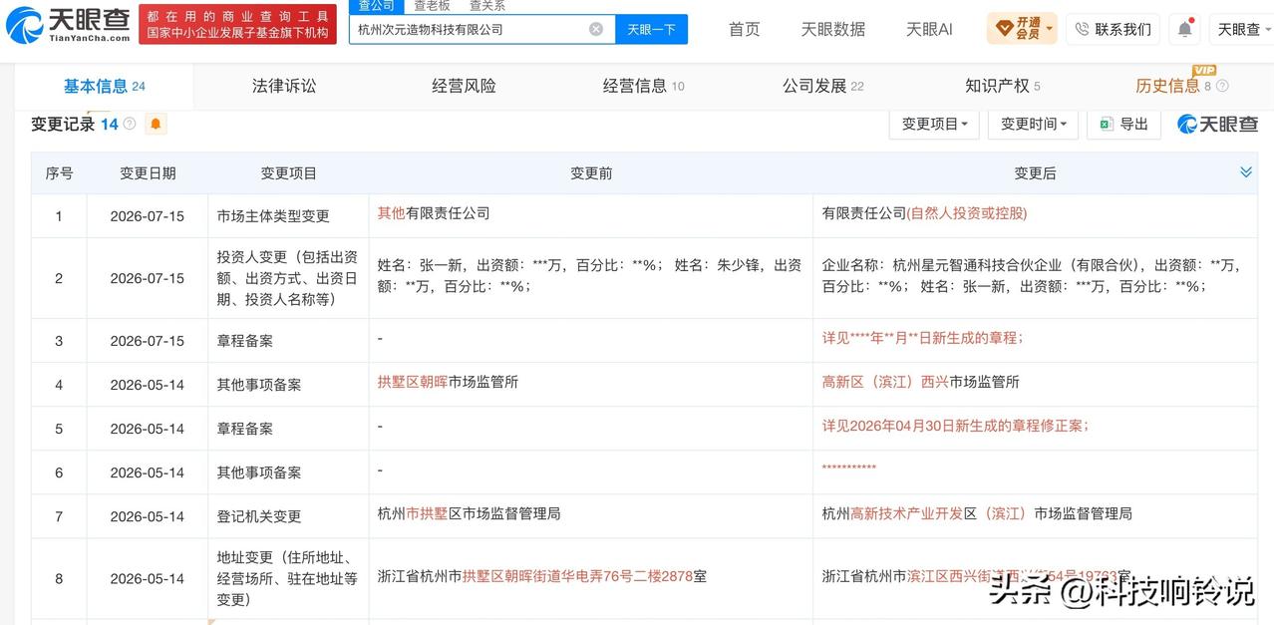Switch to 基本信息 tab
The height and width of the screenshot is (625, 1274).
[104, 87]
